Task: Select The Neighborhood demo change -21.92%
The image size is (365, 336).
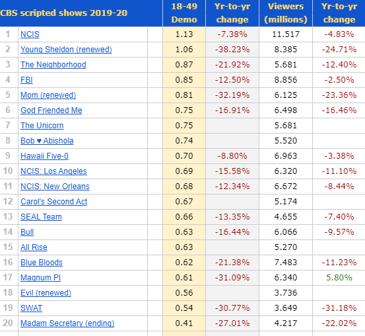Action: (232, 65)
